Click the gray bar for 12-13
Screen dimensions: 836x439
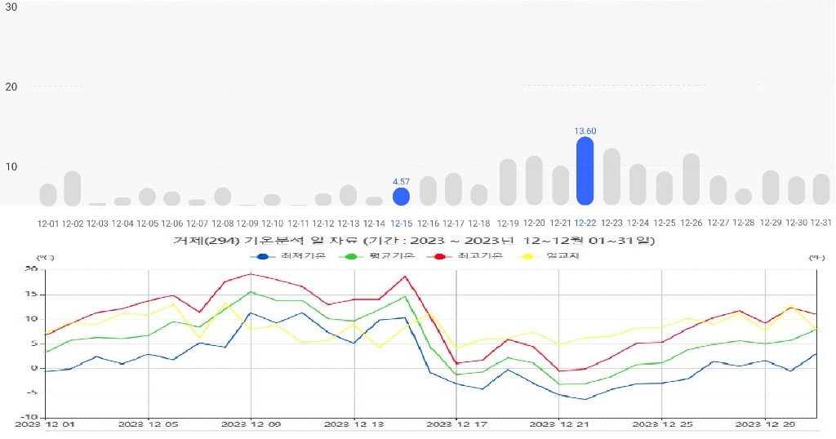pyautogui.click(x=349, y=195)
